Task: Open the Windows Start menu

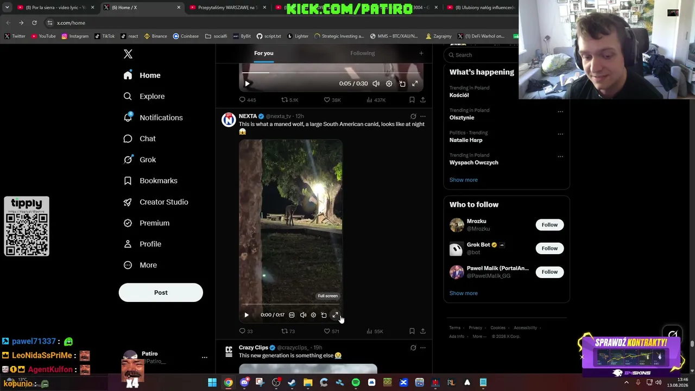Action: point(212,382)
